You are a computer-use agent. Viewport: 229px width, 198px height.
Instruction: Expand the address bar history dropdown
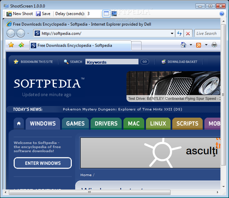(x=172, y=34)
